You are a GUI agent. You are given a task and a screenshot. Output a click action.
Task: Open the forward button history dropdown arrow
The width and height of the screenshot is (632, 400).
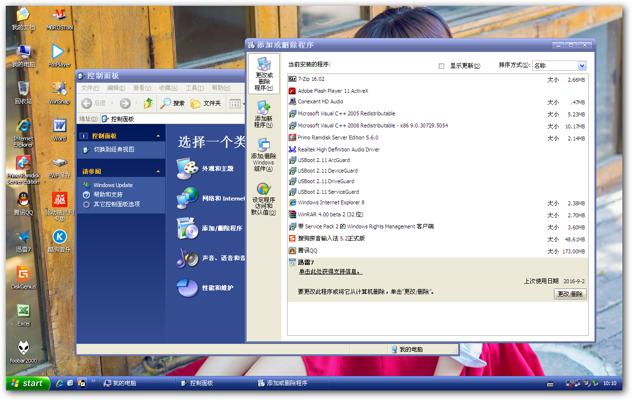click(x=137, y=103)
